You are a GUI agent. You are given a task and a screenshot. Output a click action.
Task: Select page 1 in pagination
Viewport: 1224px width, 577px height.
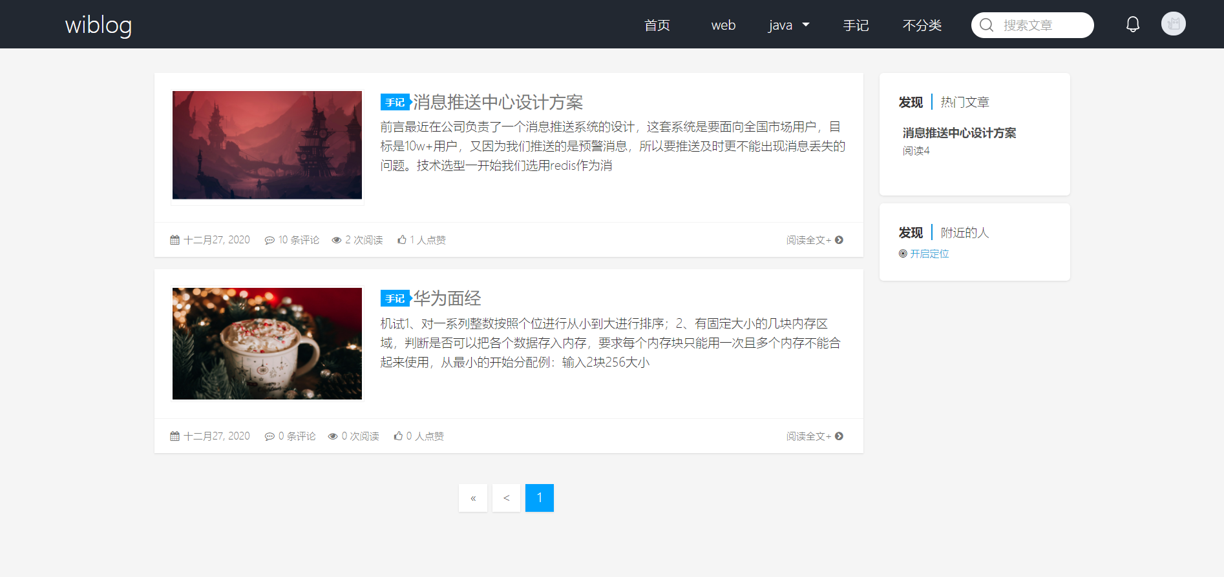[x=539, y=498]
